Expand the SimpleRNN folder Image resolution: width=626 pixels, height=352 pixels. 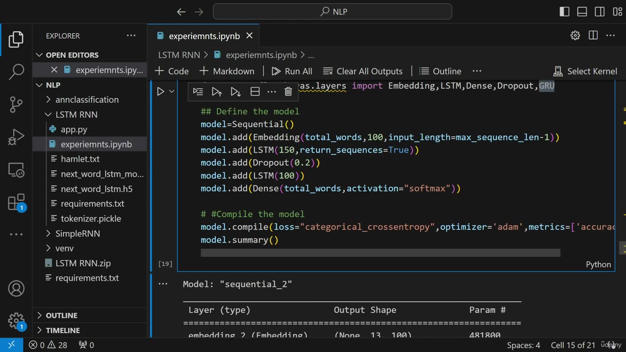[90, 233]
